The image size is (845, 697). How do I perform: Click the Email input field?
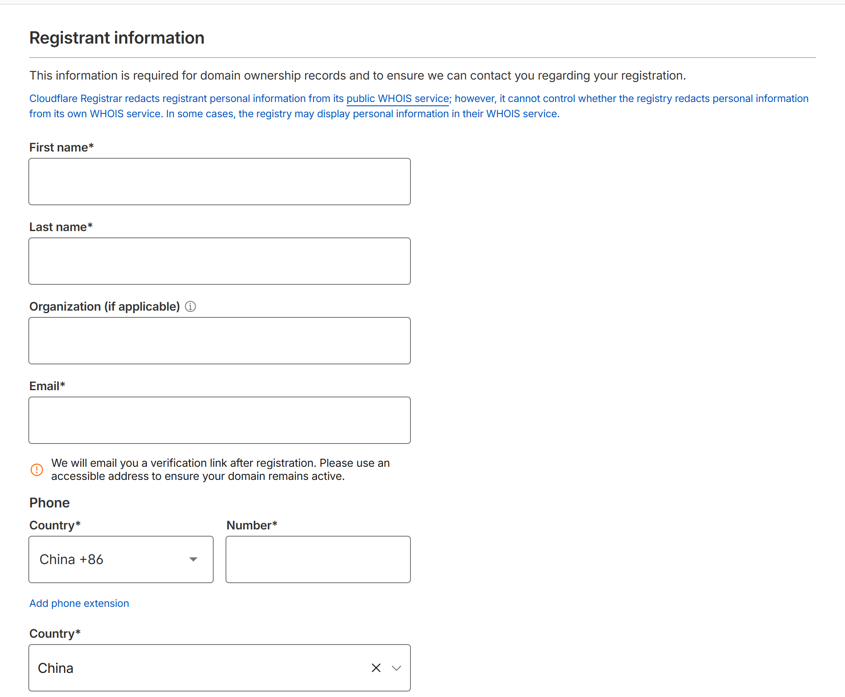pos(219,420)
